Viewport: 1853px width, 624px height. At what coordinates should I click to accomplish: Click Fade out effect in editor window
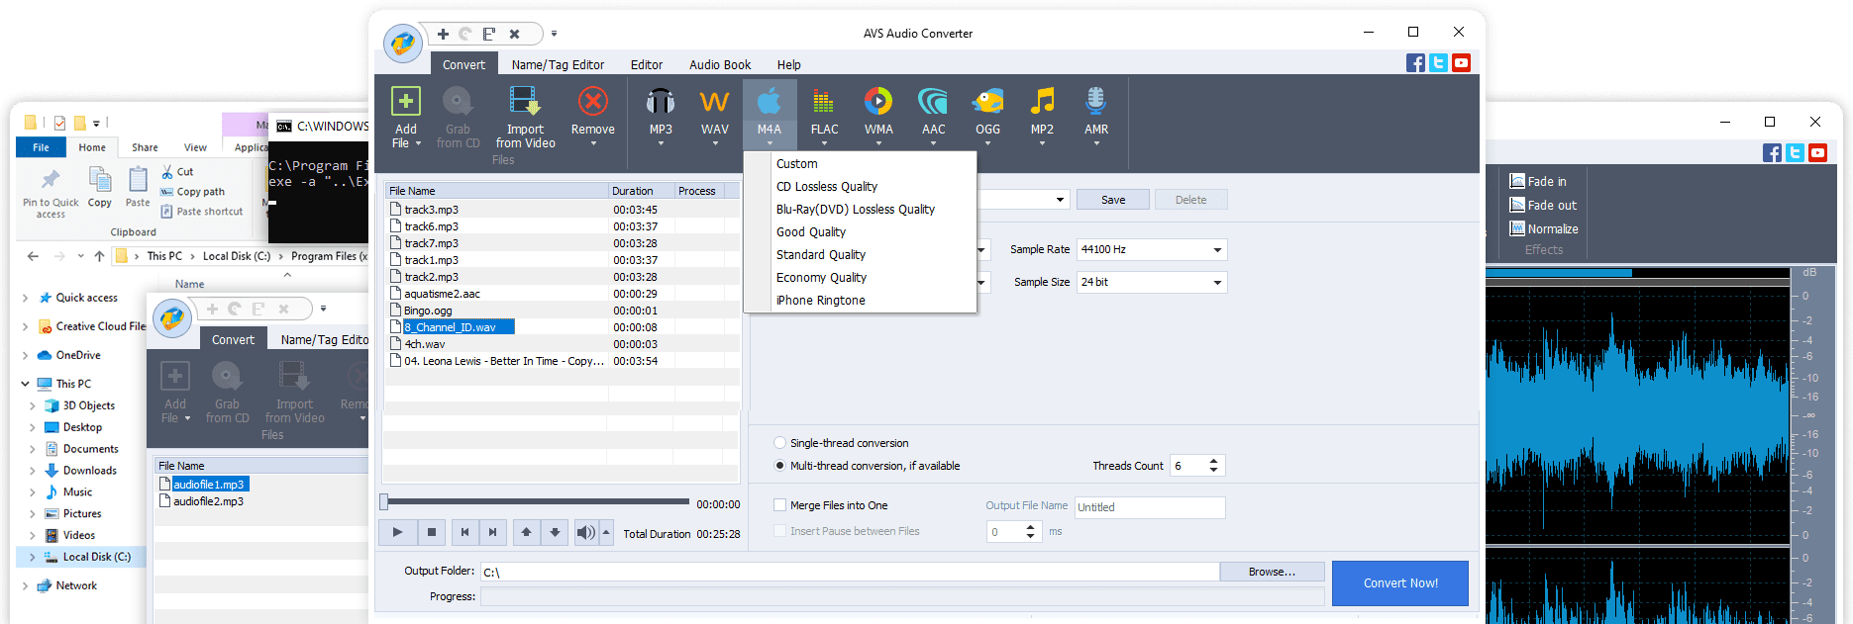(1543, 205)
